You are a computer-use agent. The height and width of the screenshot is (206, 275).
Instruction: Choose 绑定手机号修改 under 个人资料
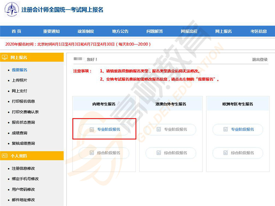(25, 179)
